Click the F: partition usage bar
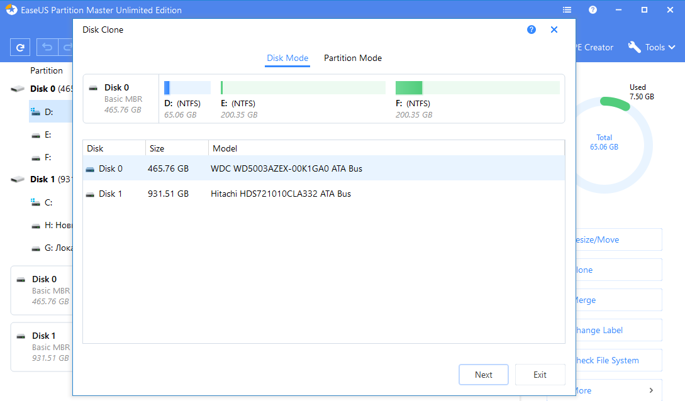The image size is (685, 401). [477, 88]
